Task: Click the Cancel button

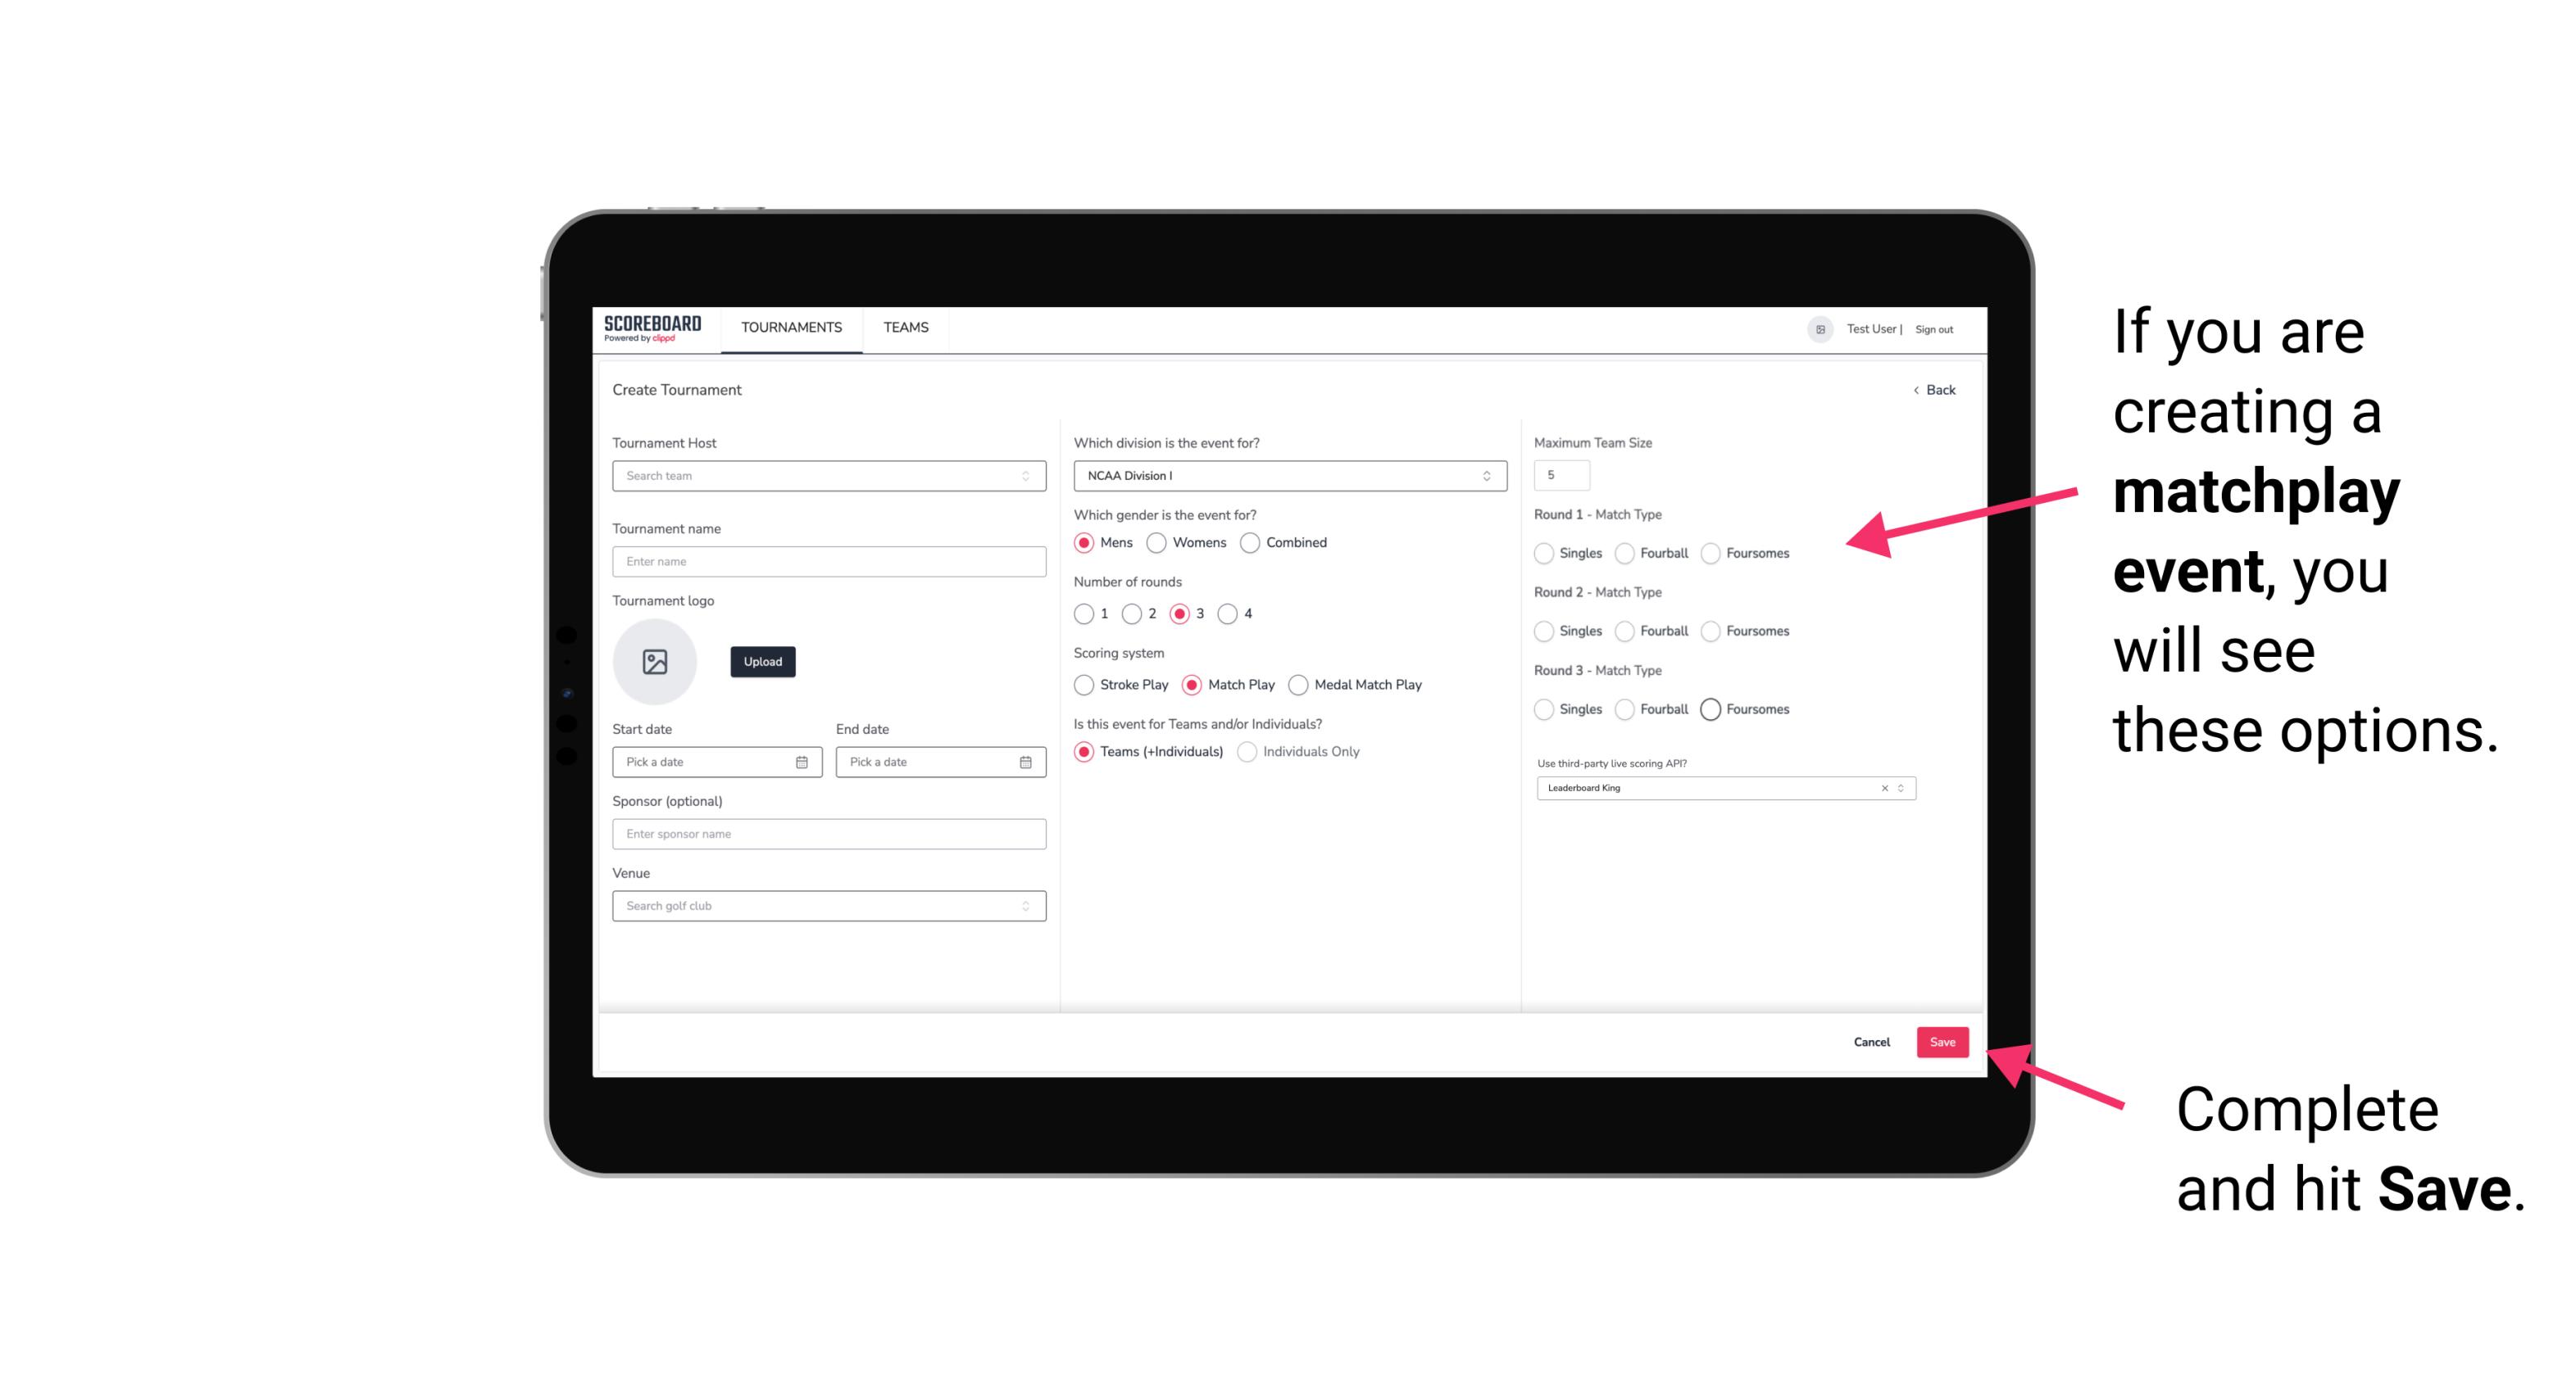Action: (1873, 1040)
